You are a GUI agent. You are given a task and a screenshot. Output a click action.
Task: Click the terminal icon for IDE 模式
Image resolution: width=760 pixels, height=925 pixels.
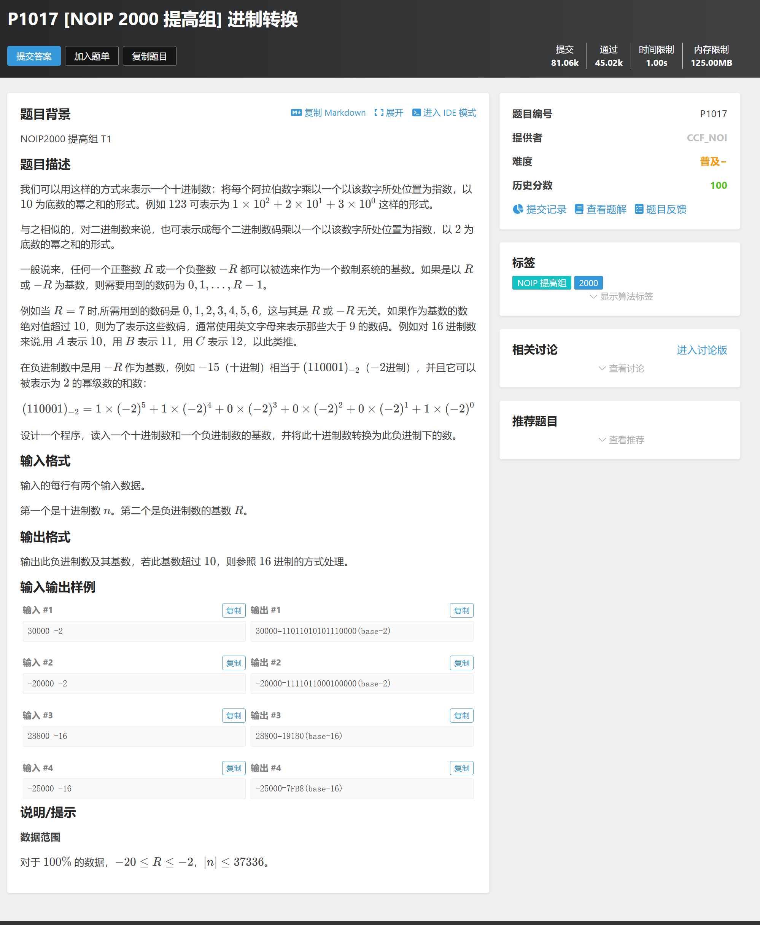pyautogui.click(x=417, y=113)
